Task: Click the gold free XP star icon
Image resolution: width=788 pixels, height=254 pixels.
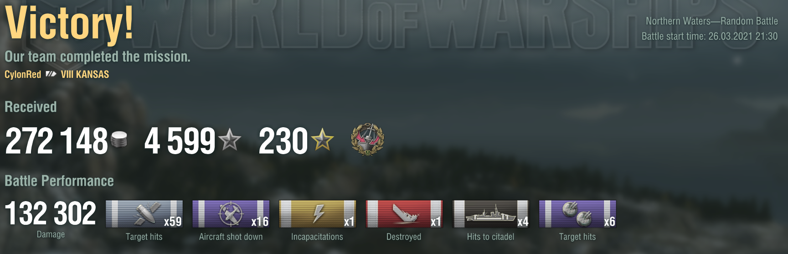Action: [322, 140]
